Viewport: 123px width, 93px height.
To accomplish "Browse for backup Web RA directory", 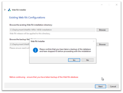I will (x=102, y=44).
